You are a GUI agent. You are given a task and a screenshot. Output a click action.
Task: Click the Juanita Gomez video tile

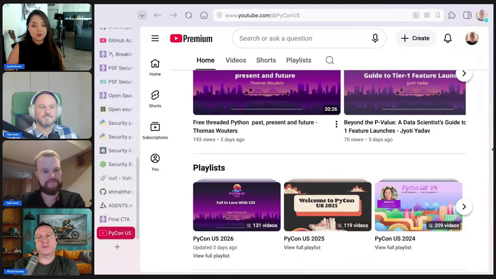point(47,37)
